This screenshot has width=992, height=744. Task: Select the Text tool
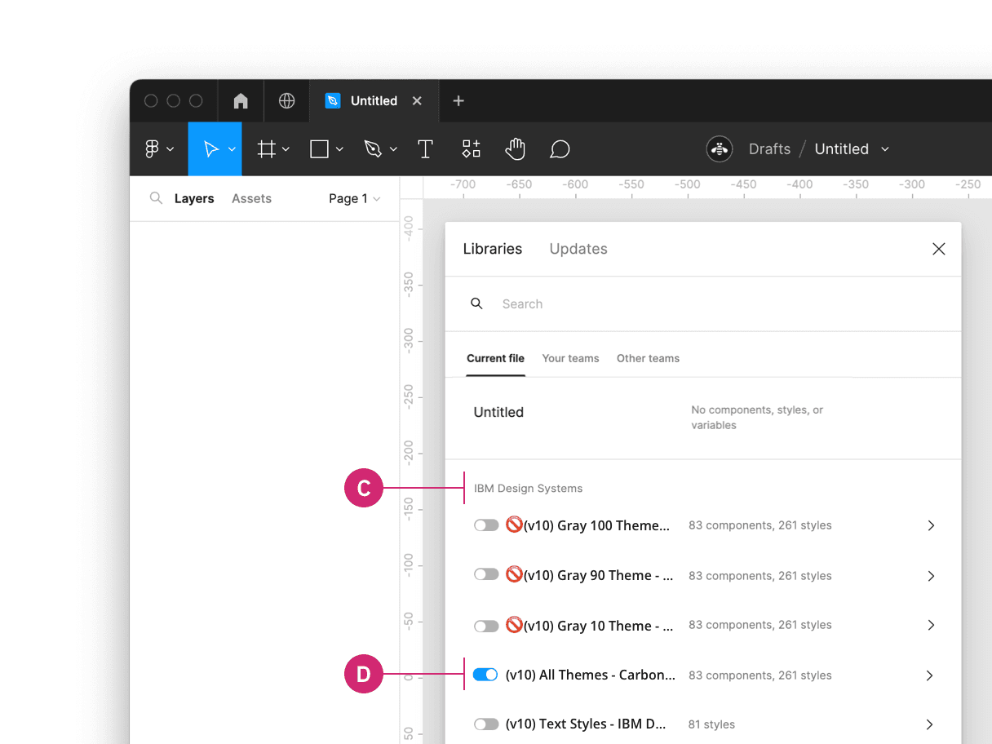point(425,148)
